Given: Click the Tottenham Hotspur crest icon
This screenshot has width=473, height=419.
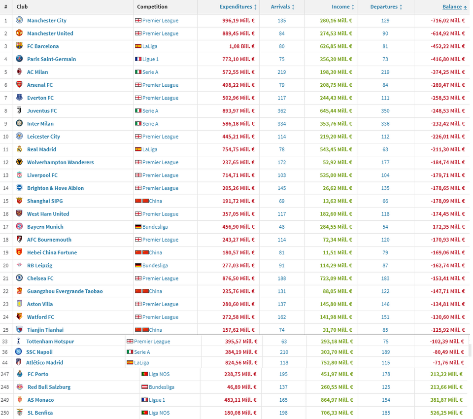Looking at the screenshot, I should [x=18, y=341].
